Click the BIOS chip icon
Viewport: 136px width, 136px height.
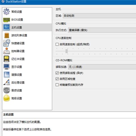[7, 20]
